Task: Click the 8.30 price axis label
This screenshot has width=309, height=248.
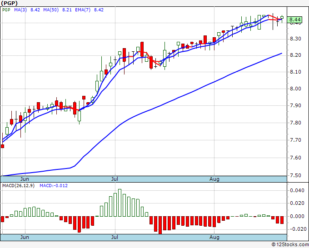Action: [296, 39]
